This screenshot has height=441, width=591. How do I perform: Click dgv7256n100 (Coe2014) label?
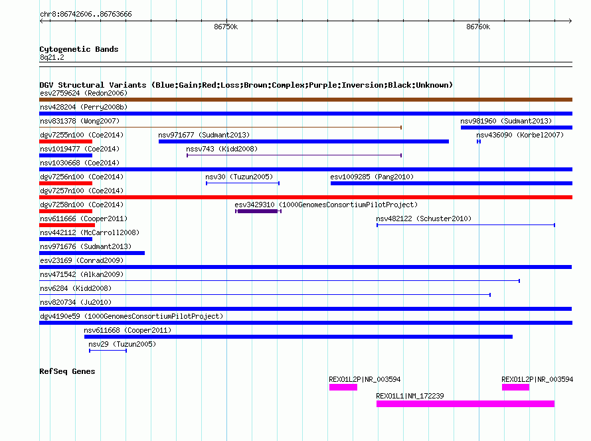click(82, 177)
